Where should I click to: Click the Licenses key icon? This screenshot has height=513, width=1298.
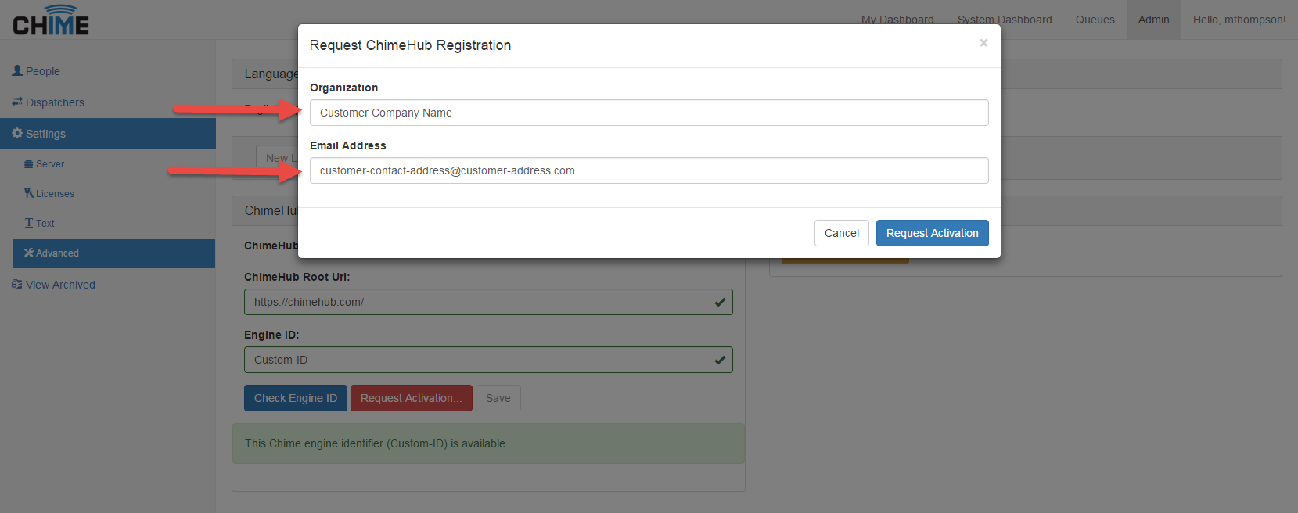pos(29,193)
